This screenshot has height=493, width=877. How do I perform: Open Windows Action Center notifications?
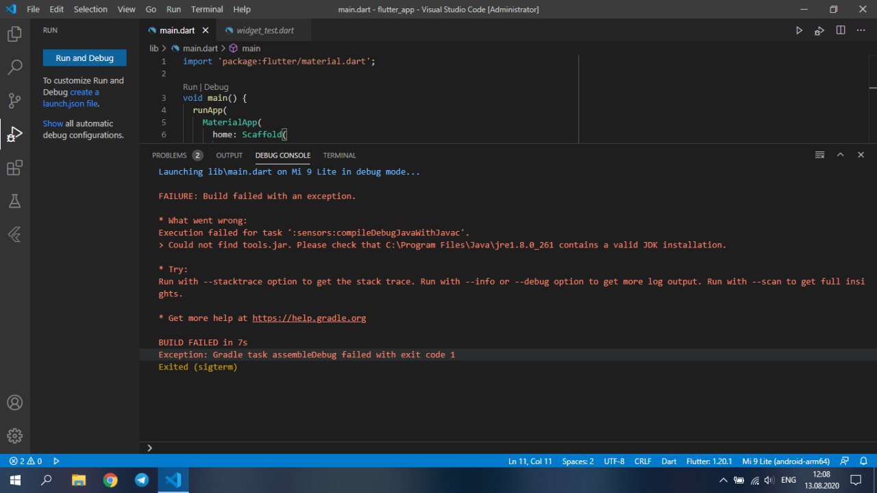856,480
